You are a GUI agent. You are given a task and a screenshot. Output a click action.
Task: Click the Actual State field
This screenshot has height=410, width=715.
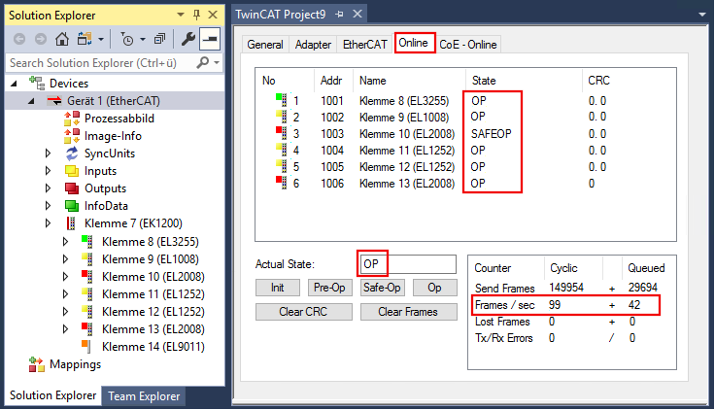tap(408, 264)
